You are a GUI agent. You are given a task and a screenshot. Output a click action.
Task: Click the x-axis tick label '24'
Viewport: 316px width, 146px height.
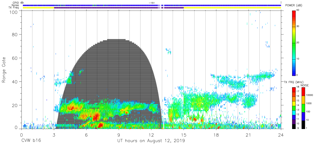(281, 135)
